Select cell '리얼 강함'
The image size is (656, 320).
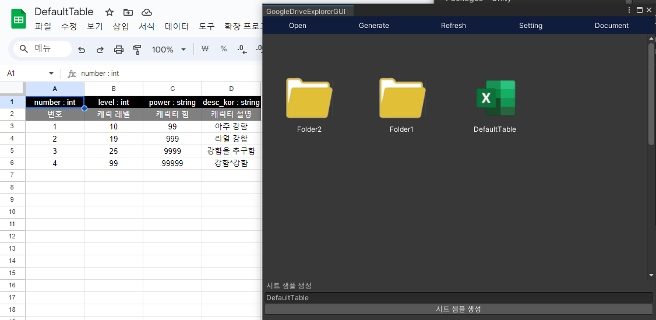click(x=231, y=139)
